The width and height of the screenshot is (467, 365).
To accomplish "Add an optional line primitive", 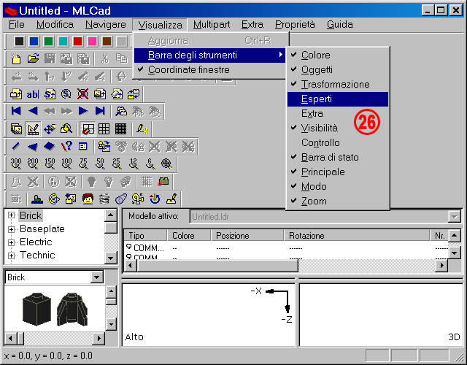I will pos(66,146).
